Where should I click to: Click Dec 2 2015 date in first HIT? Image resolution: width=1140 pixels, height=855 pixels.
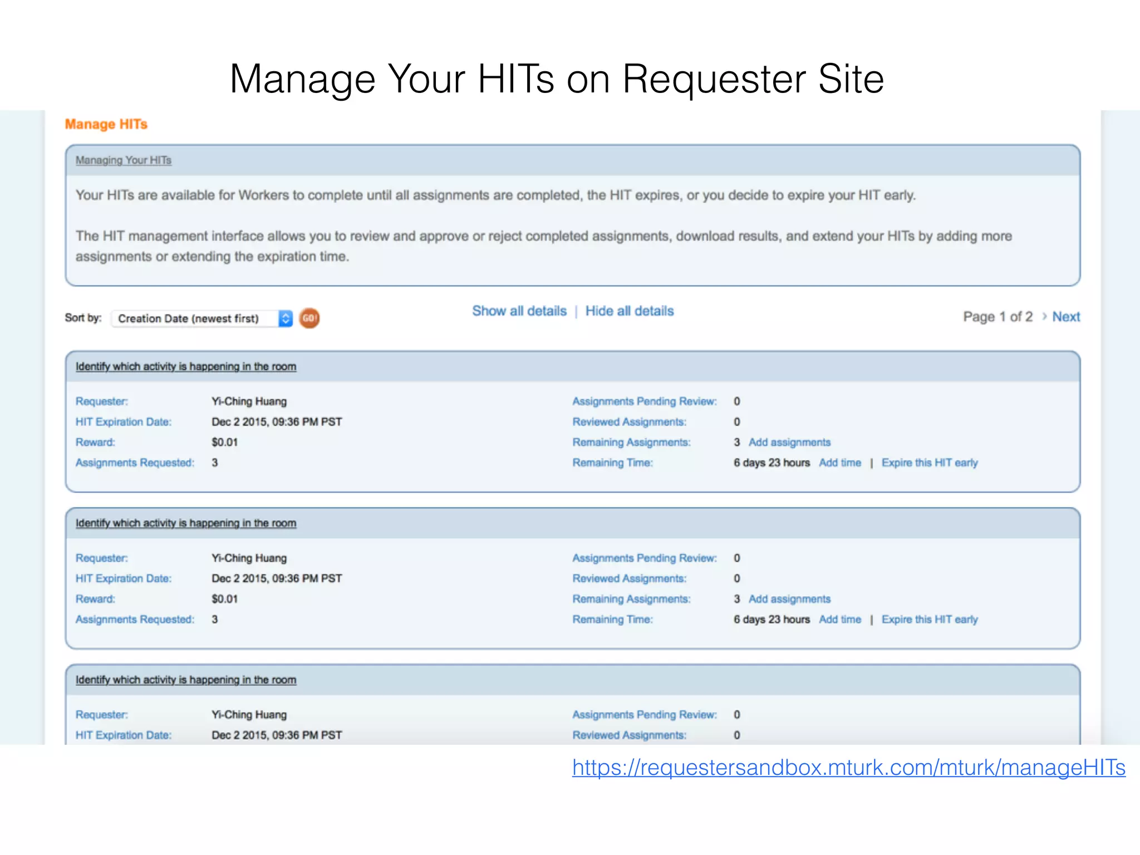click(x=277, y=422)
